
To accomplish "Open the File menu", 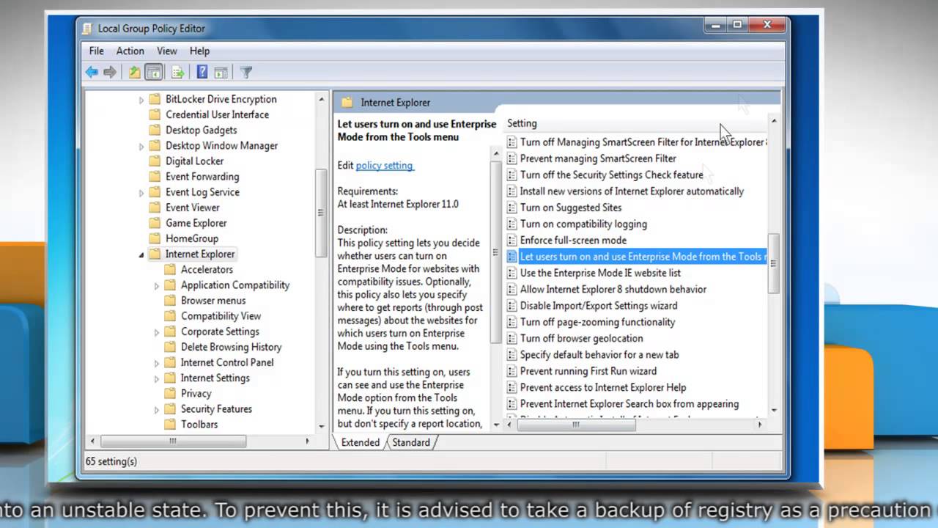I will 97,51.
